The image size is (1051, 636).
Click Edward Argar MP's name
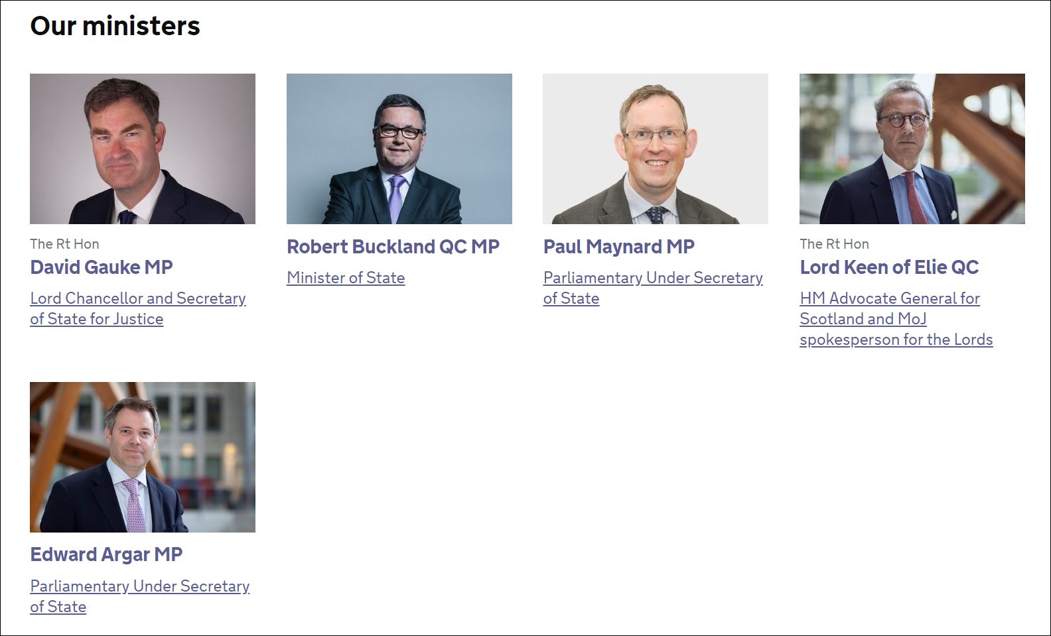click(107, 554)
